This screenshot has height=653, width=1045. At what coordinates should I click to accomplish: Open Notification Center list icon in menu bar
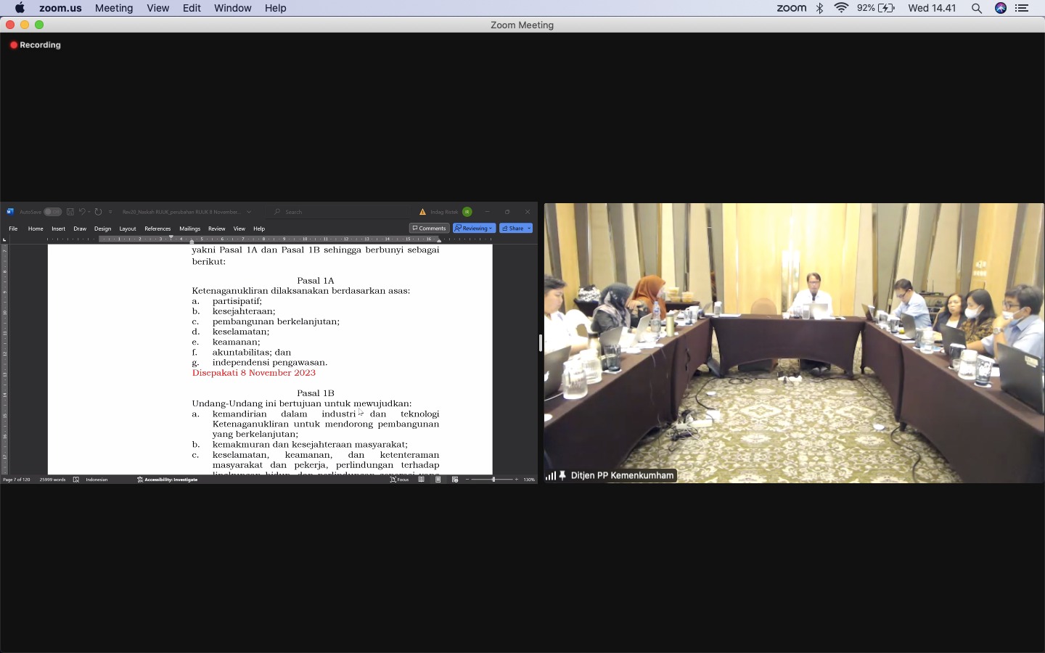click(x=1023, y=8)
